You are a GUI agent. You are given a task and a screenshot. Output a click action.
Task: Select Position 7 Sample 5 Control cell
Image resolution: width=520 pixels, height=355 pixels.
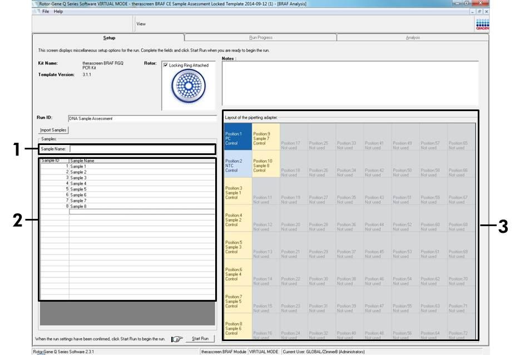coord(238,299)
